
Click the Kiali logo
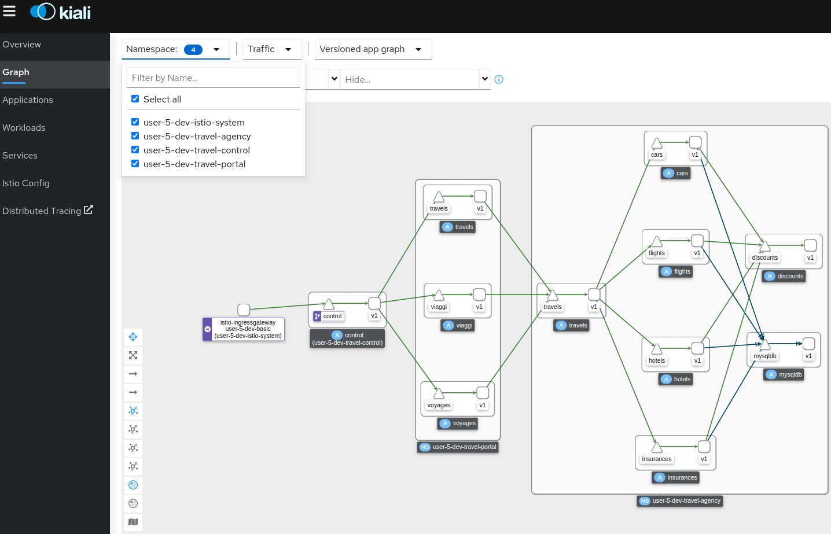(61, 12)
